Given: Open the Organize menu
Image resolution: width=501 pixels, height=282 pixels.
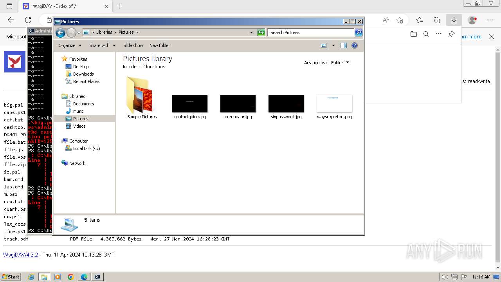Looking at the screenshot, I should point(70,45).
